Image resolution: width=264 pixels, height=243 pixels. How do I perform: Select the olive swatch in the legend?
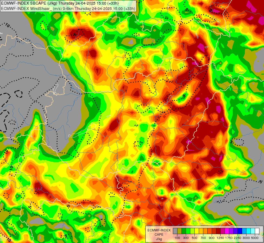(180, 231)
